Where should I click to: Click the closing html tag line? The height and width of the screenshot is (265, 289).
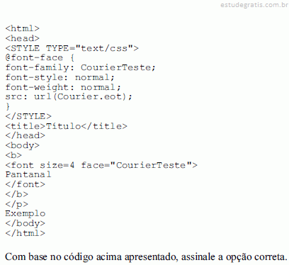pyautogui.click(x=25, y=233)
